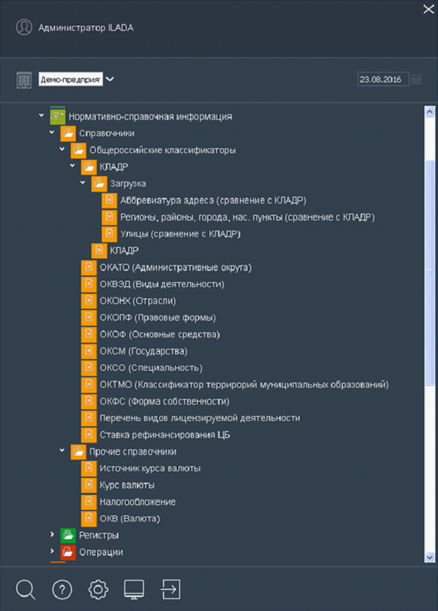Click document icon beside ОКОНХ
The width and height of the screenshot is (438, 611).
[88, 301]
